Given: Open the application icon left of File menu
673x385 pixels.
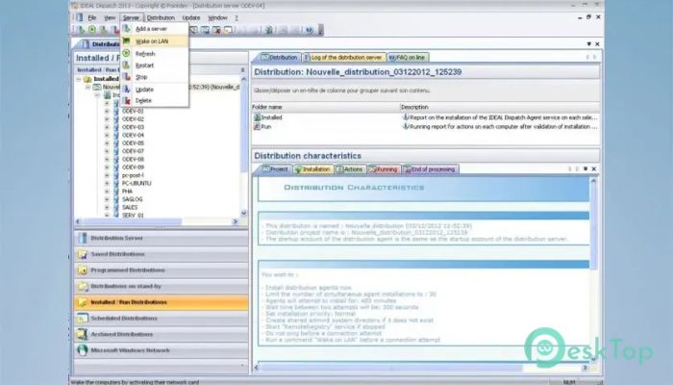Looking at the screenshot, I should pyautogui.click(x=80, y=17).
